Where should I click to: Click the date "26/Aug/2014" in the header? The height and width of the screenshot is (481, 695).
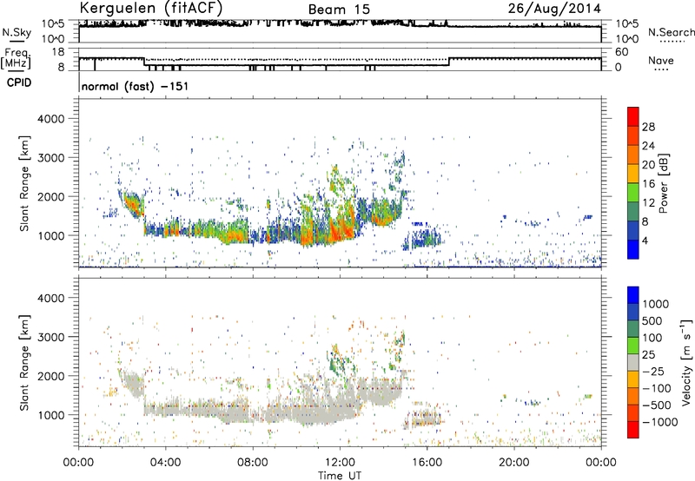(x=554, y=8)
